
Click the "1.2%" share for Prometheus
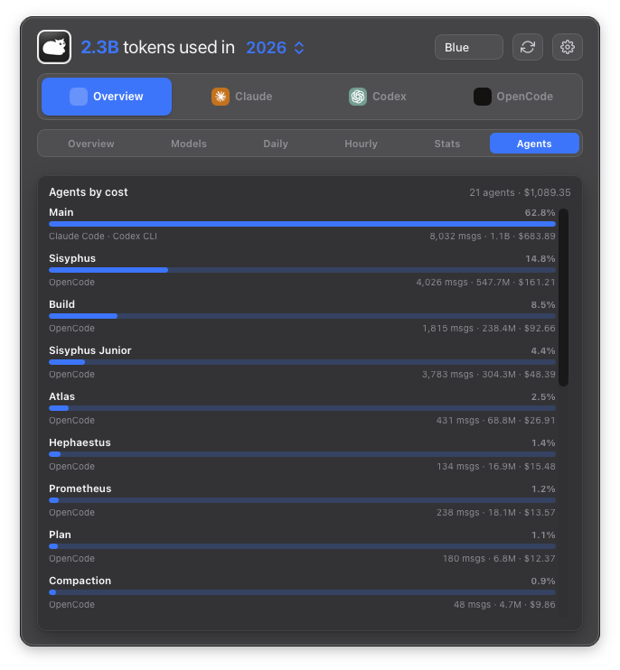[x=543, y=489]
